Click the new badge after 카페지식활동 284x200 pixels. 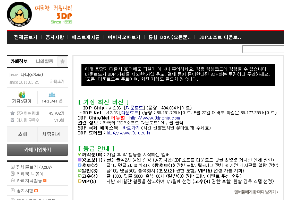45,181
